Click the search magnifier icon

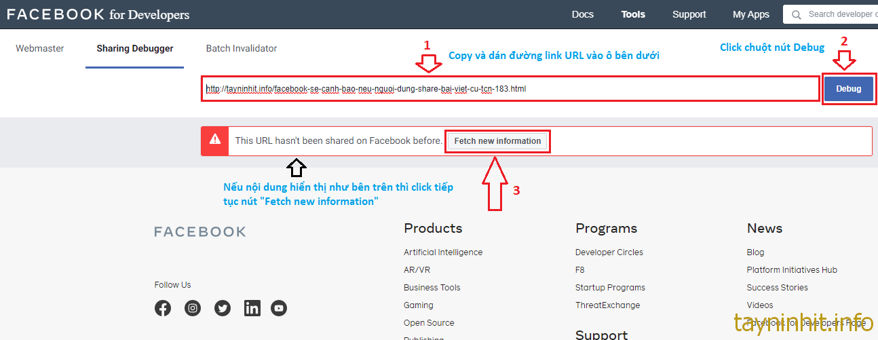[x=795, y=14]
